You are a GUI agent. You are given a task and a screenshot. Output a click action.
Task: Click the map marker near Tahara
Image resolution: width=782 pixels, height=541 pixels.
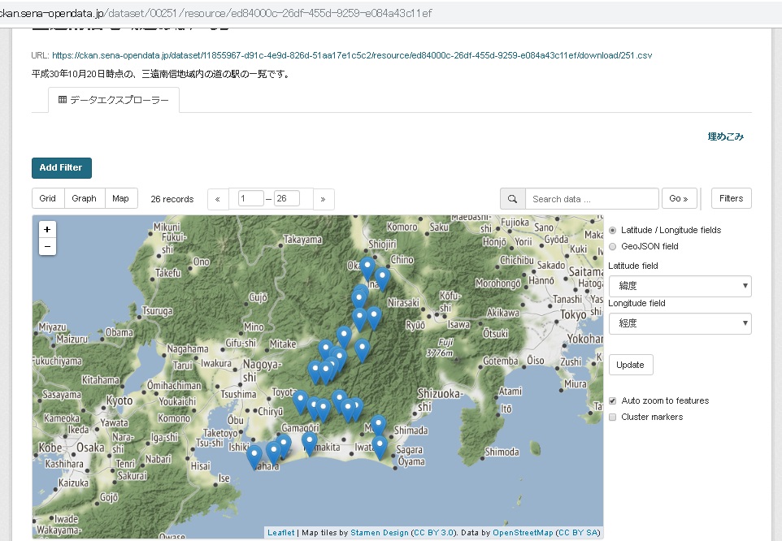[254, 455]
